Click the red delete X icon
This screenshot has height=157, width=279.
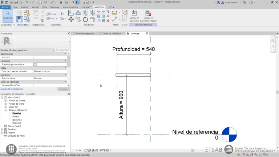[x=108, y=20]
